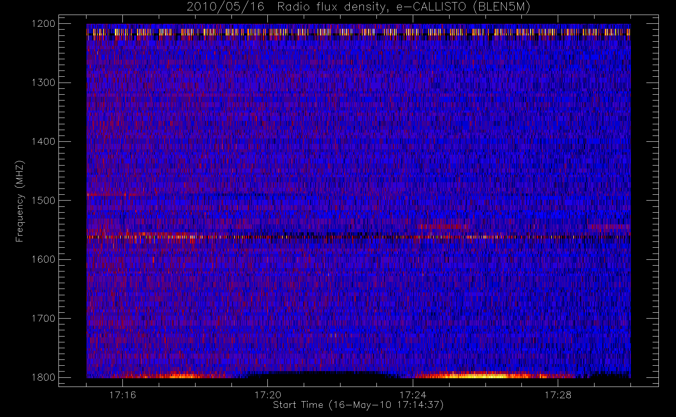This screenshot has width=676, height=417.
Task: Click the 'Frequency (MHZ)' axis label
Action: (20, 201)
